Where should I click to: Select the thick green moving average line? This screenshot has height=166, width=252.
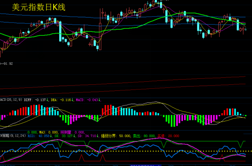point(122,29)
